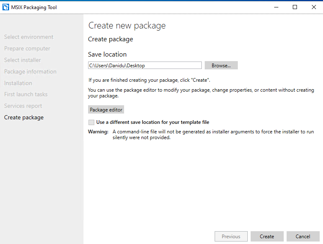View the Services report step
Image resolution: width=323 pixels, height=244 pixels.
coord(23,106)
